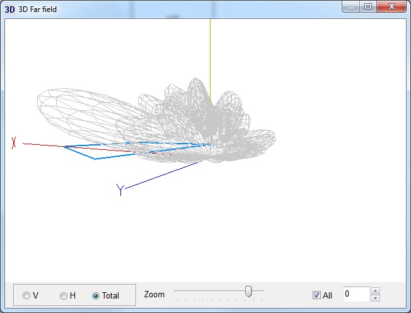Click the gray far-field wireframe pattern
The width and height of the screenshot is (411, 313).
coord(156,120)
